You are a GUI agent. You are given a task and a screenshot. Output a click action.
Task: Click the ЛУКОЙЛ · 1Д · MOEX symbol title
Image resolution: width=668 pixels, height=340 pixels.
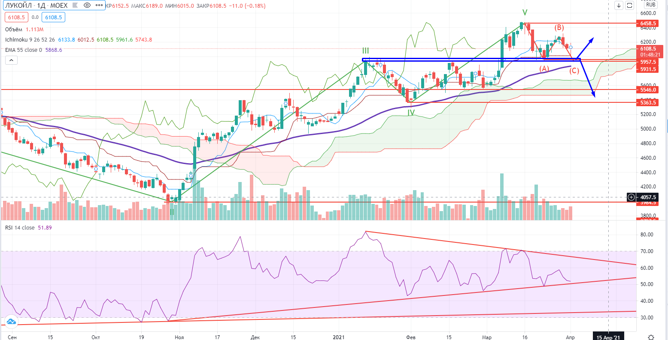pyautogui.click(x=35, y=6)
